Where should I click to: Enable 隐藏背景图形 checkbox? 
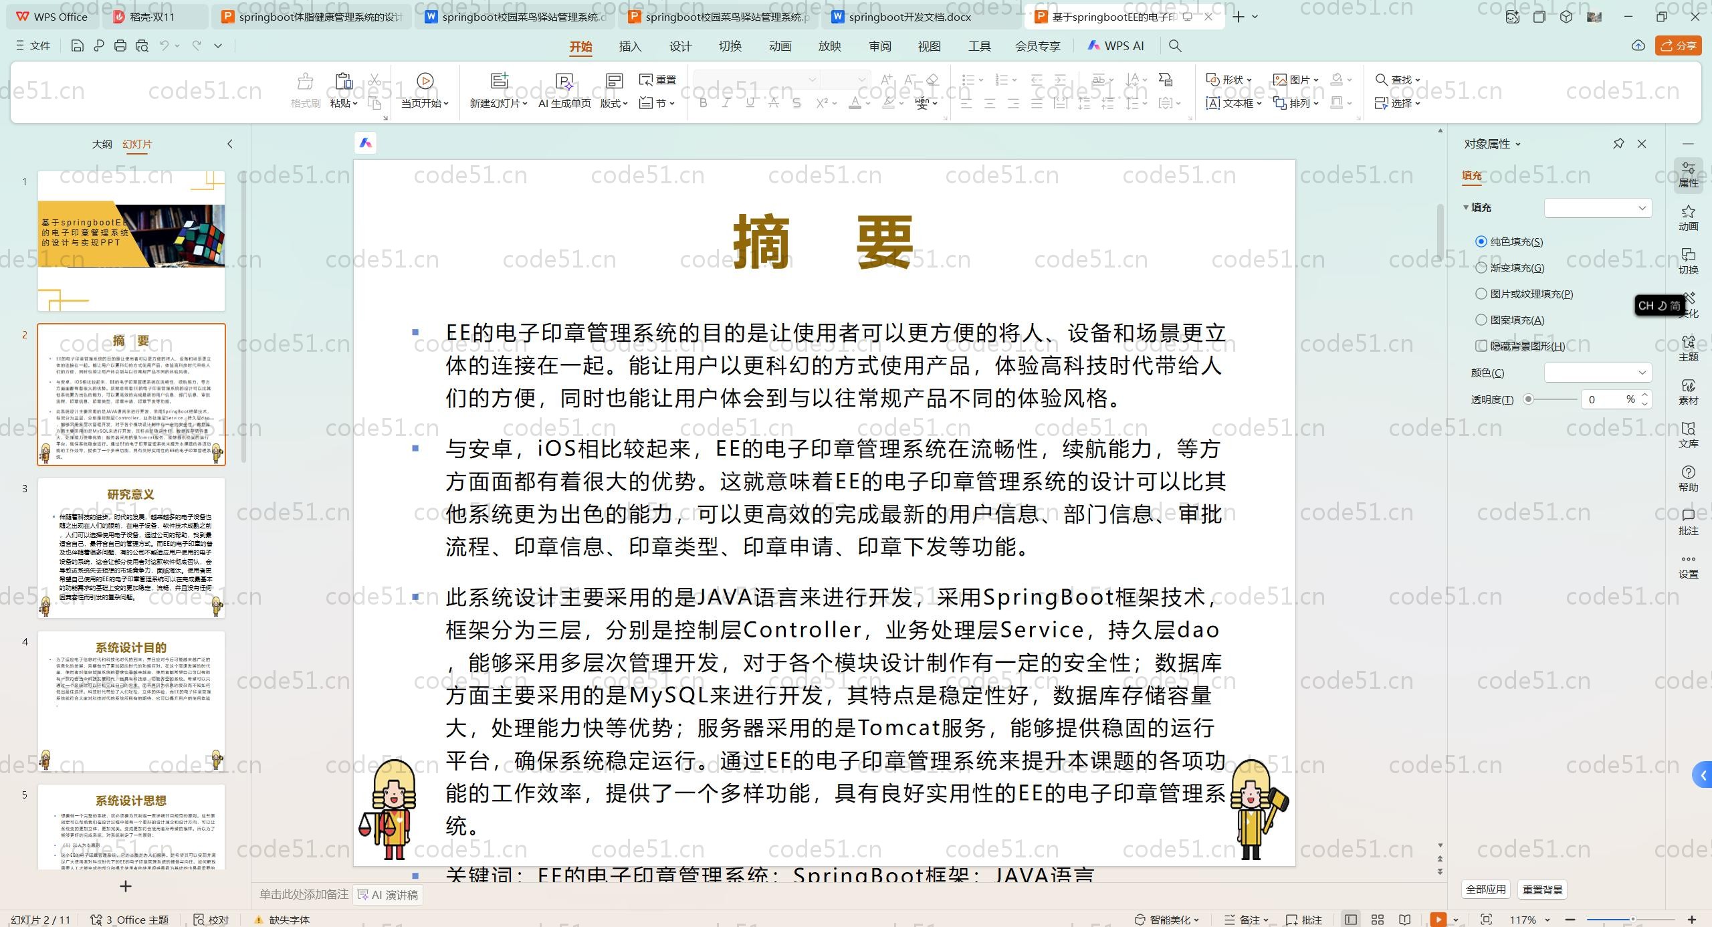point(1481,346)
